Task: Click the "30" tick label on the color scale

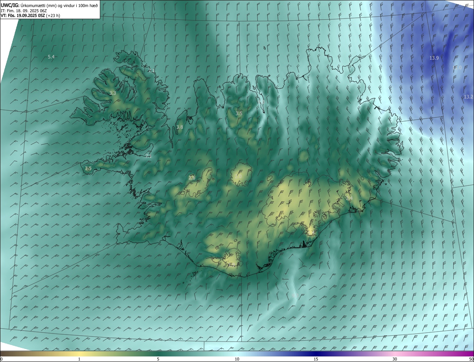Action: (x=395, y=359)
